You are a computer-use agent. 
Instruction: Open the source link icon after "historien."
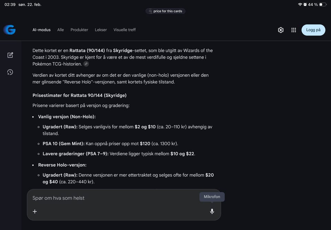point(86,64)
